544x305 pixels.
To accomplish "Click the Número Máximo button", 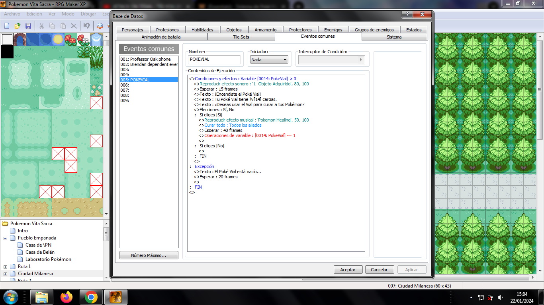I will 149,255.
